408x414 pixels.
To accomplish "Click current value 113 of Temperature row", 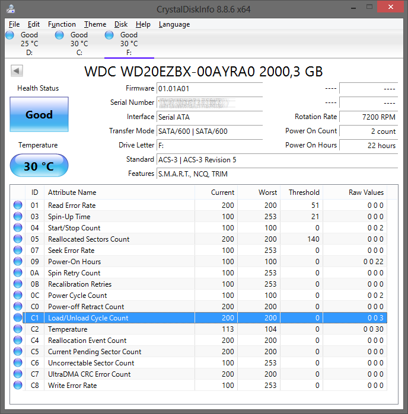I will point(228,329).
